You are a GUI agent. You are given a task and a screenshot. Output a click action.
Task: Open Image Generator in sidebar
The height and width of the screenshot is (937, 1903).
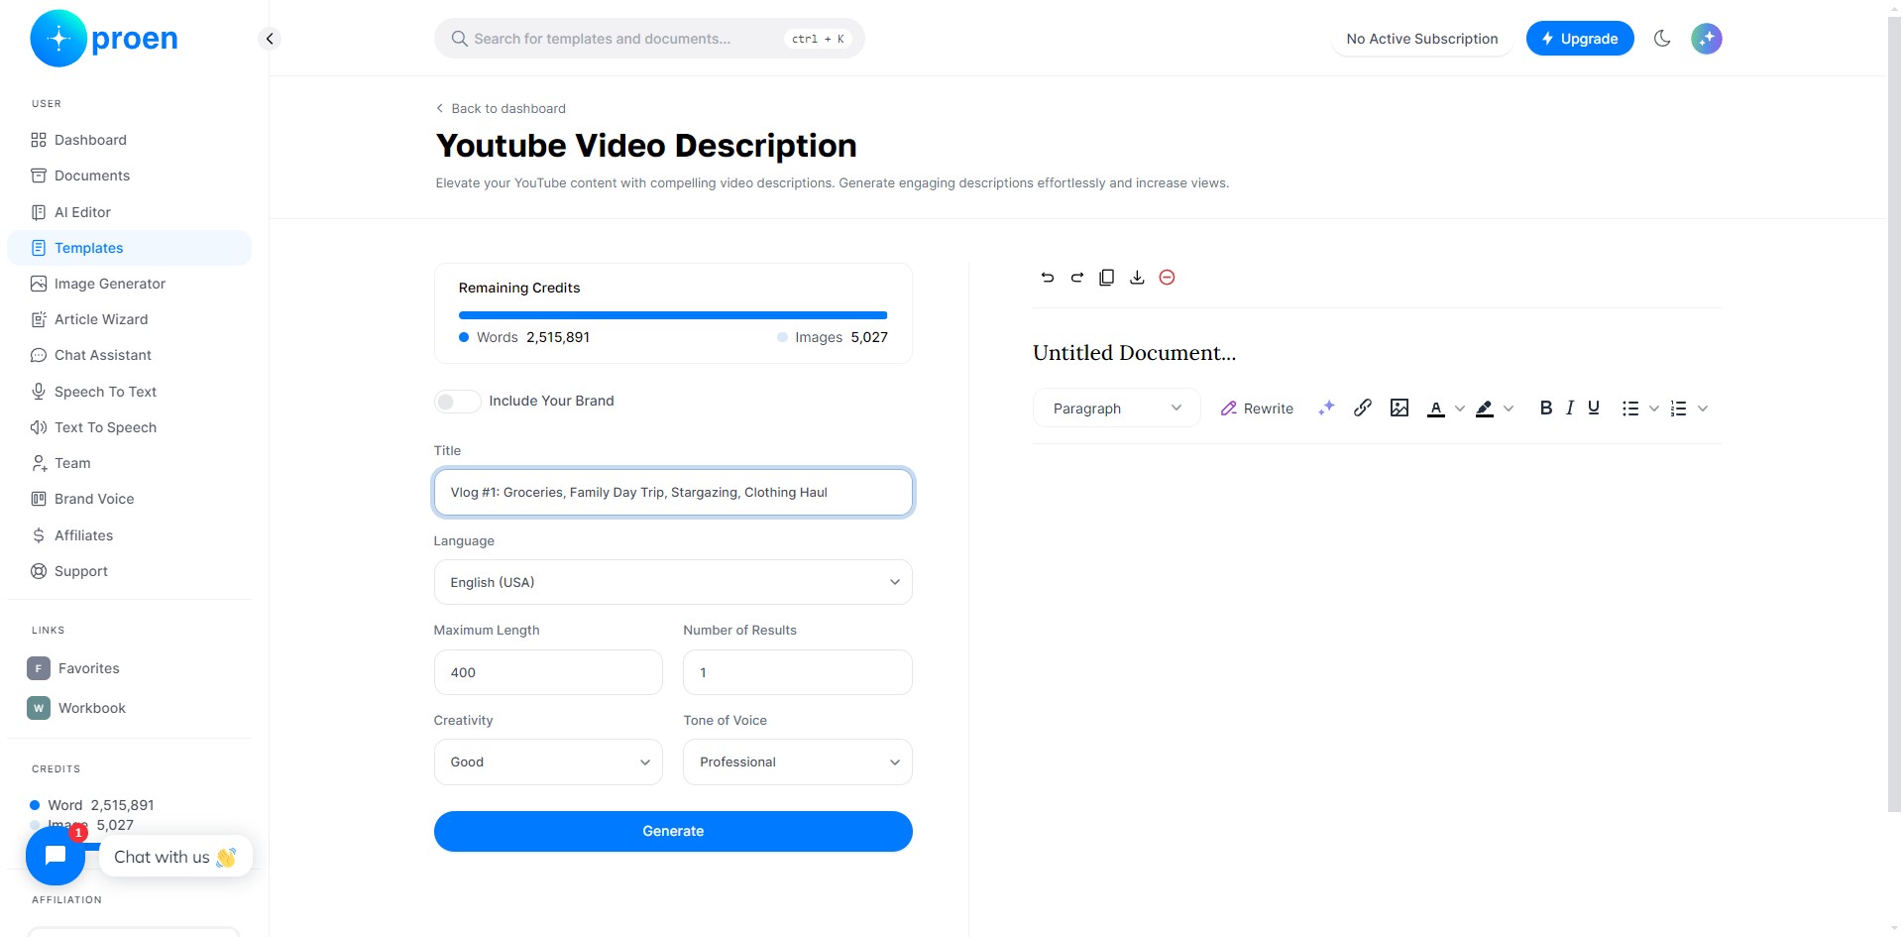tap(129, 284)
